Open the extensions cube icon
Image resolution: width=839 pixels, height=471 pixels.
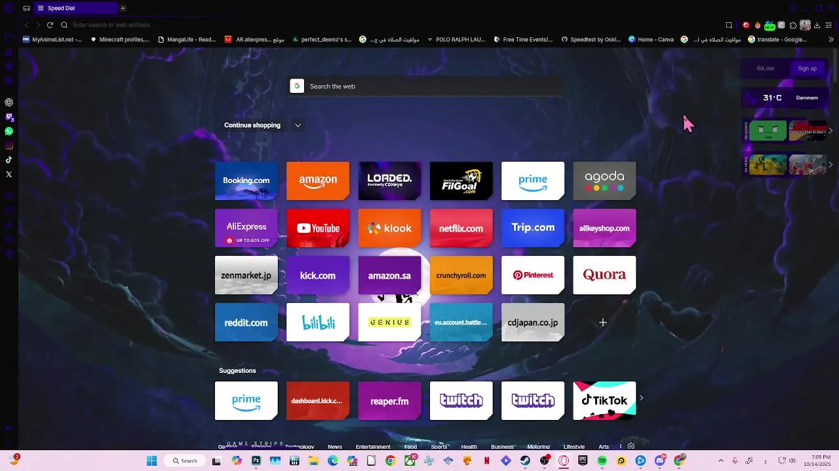[x=793, y=25]
